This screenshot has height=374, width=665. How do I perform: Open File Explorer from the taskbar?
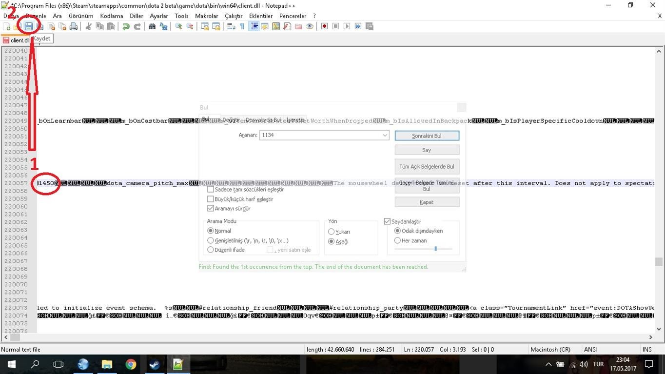[x=107, y=364]
